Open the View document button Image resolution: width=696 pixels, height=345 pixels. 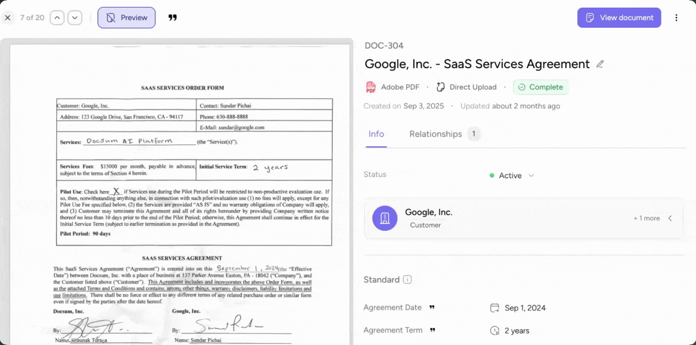tap(619, 18)
